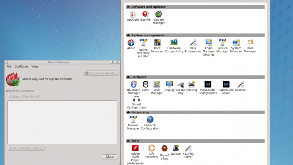This screenshot has width=293, height=165.
Task: Collapse the Software and updates section
Action: 128,7
